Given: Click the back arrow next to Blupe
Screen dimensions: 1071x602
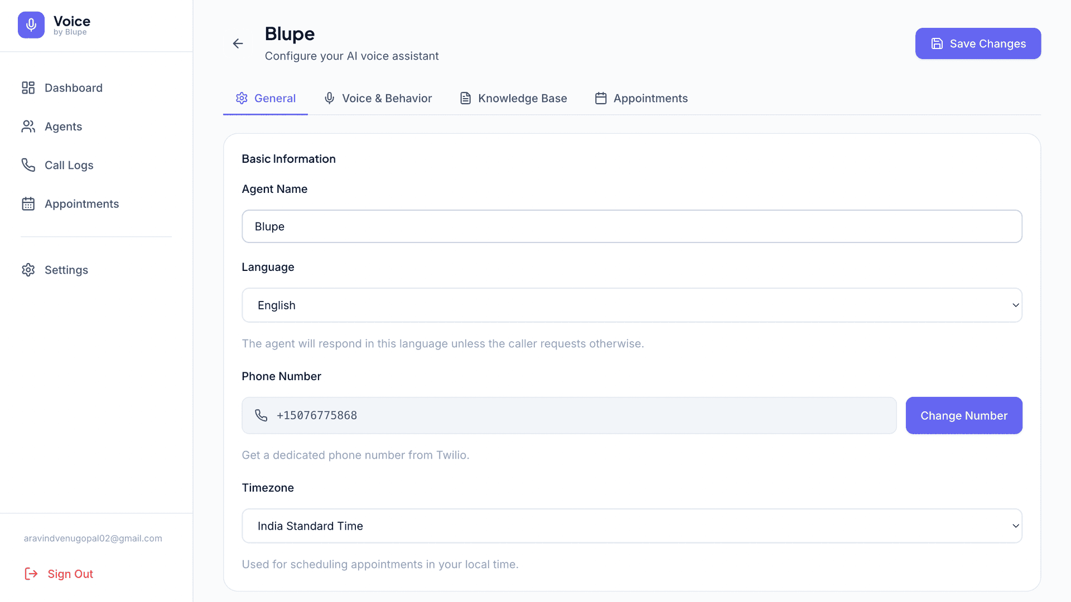Looking at the screenshot, I should pyautogui.click(x=238, y=43).
